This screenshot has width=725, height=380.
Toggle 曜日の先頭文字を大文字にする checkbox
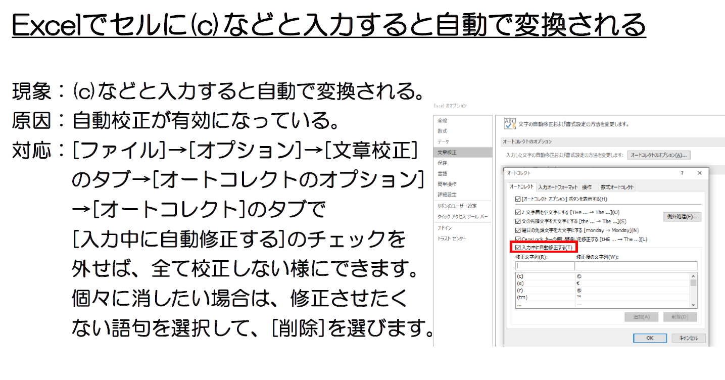click(517, 230)
